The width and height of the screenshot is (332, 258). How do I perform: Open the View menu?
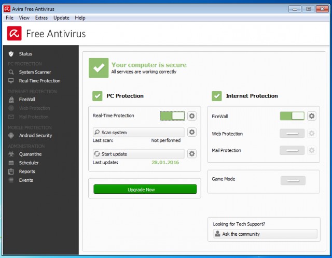(24, 18)
